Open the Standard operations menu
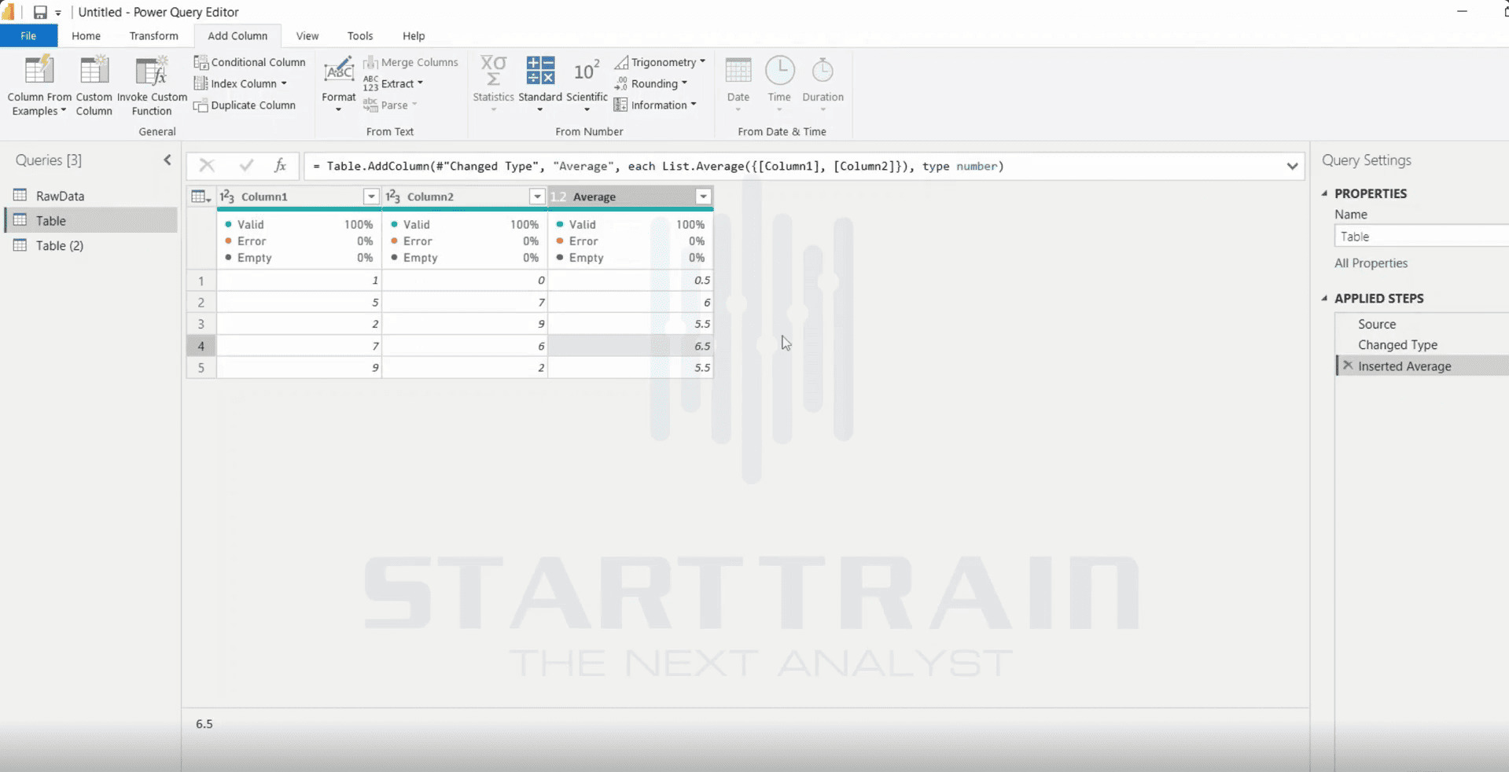 [540, 85]
